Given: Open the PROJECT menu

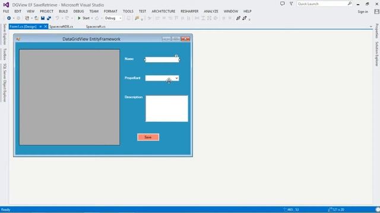Looking at the screenshot, I should pyautogui.click(x=46, y=11).
